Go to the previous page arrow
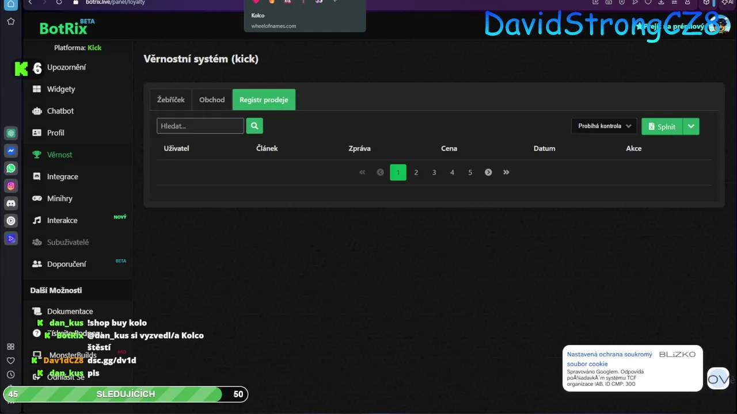The image size is (737, 414). click(380, 172)
